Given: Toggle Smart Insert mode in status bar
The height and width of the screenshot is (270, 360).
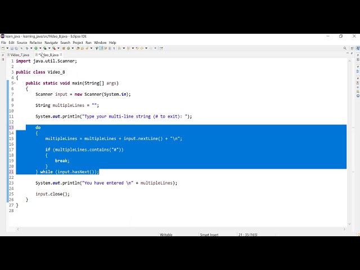Looking at the screenshot, I should click(x=209, y=235).
